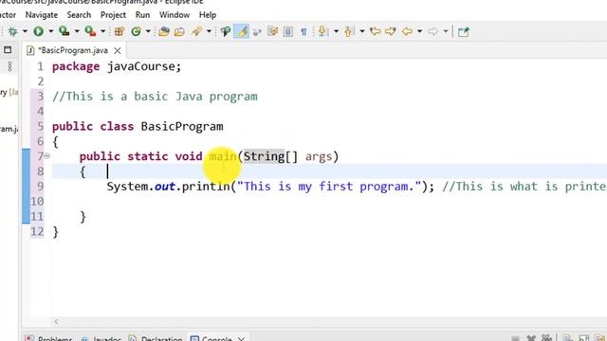This screenshot has width=607, height=341.
Task: Click the Search flashlight icon
Action: click(196, 31)
